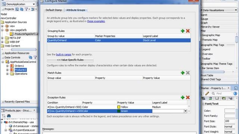The height and width of the screenshot is (134, 239).
Task: Expand the META-INF folder
Action: 2,38
